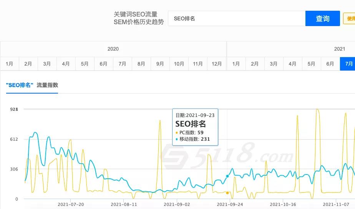Click the yellow PC指数 data point marker
Viewport: 355px width, 209px height.
(227, 193)
